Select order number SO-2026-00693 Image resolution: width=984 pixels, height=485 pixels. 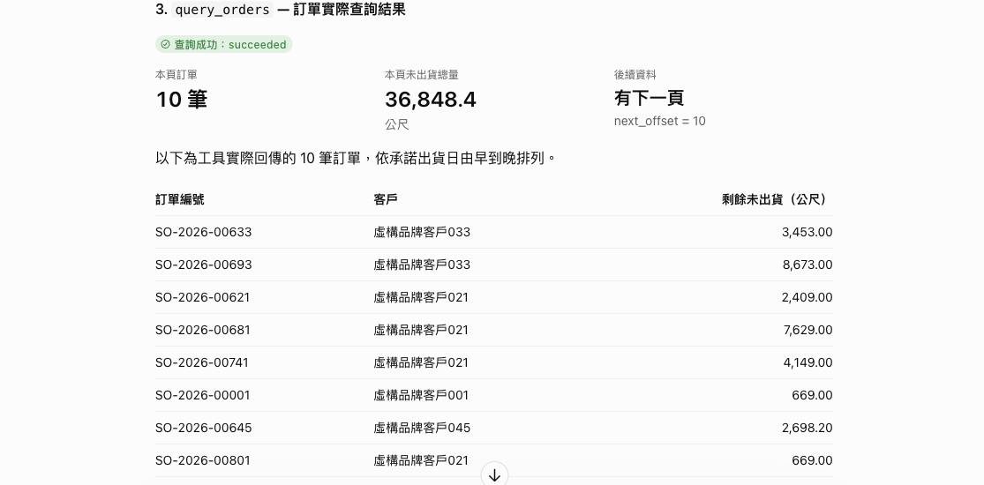point(203,265)
